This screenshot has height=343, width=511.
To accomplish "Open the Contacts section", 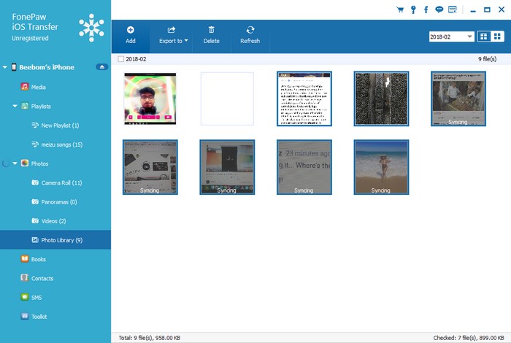I will 42,278.
